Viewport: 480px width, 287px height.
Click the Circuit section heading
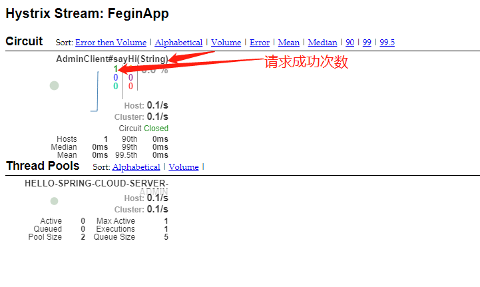click(24, 41)
